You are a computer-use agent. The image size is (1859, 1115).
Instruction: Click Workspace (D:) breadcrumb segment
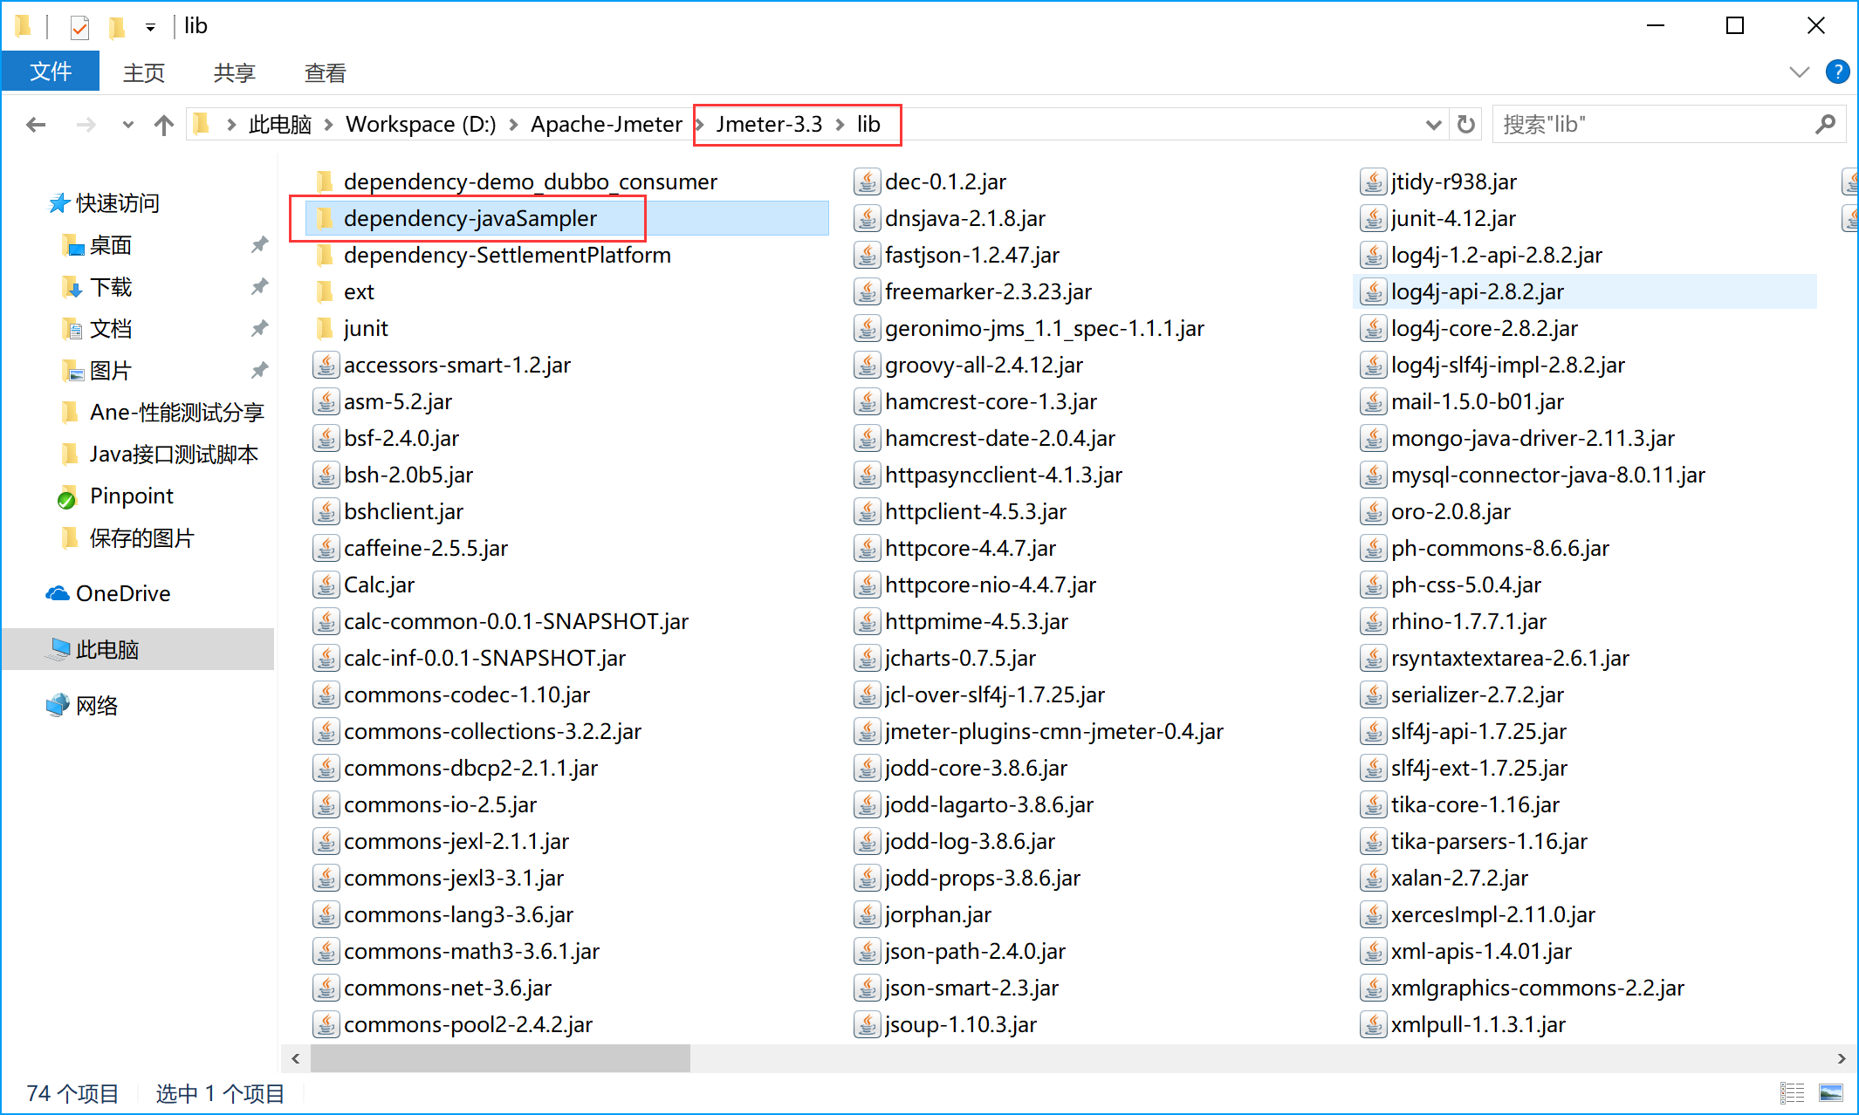coord(421,125)
